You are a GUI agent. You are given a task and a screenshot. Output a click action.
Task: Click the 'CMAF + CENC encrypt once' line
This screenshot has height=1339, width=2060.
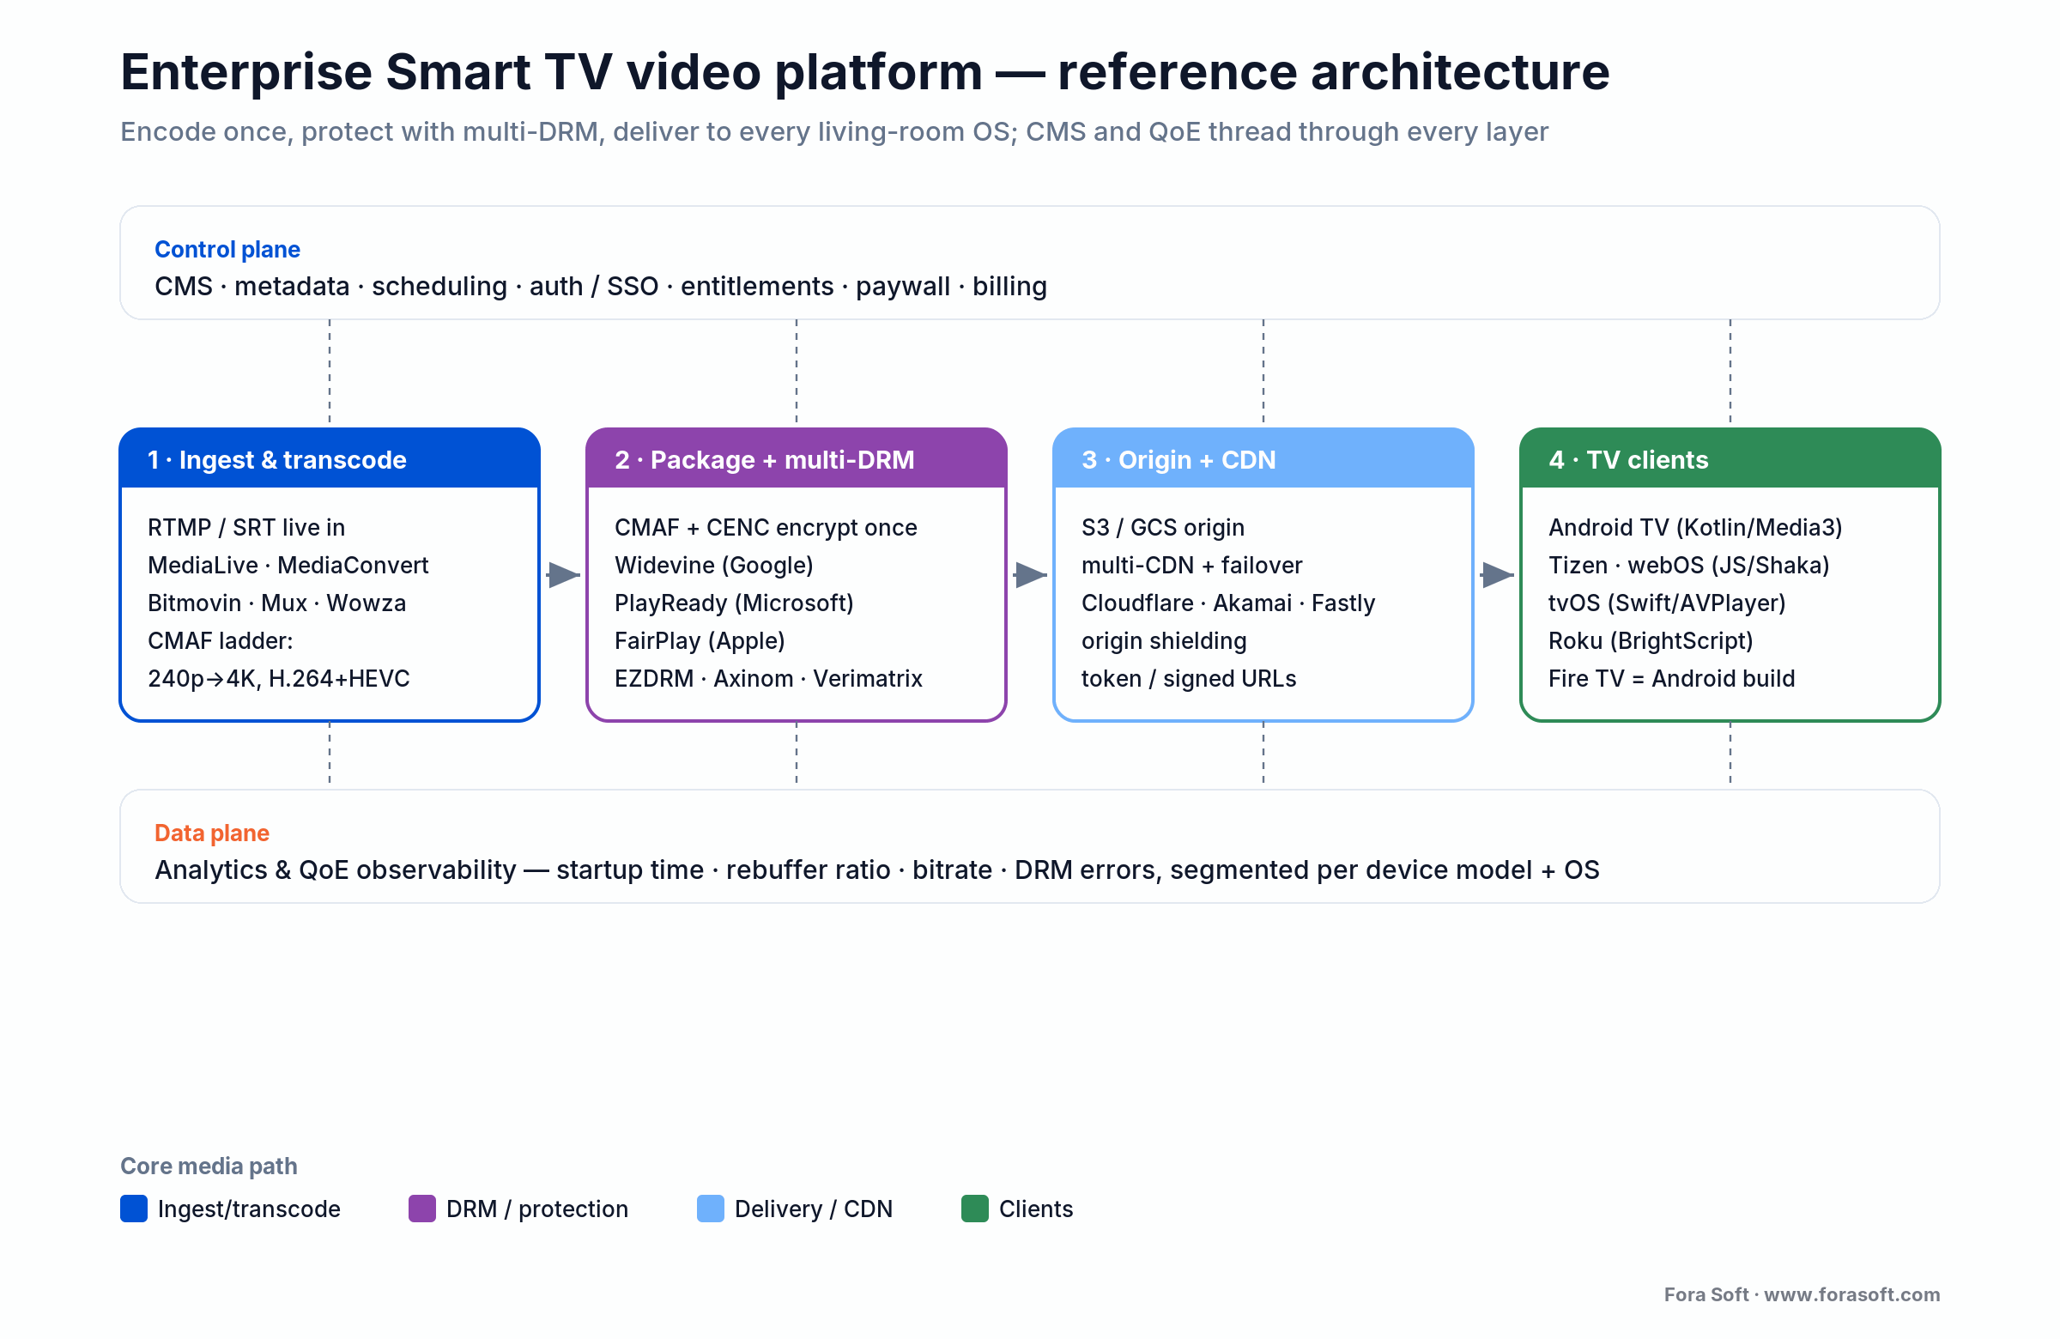[x=766, y=527]
